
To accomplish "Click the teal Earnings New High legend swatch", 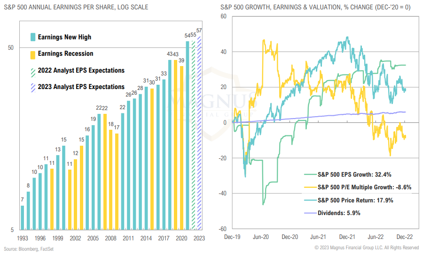I will [x=32, y=37].
